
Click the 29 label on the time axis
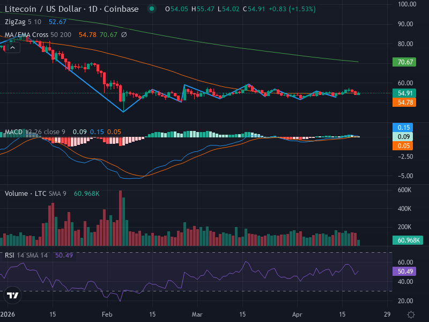[x=387, y=314]
